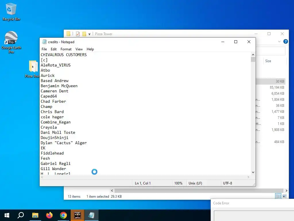Open the Recycle Bin desktop icon
This screenshot has height=221, width=294.
point(11,12)
